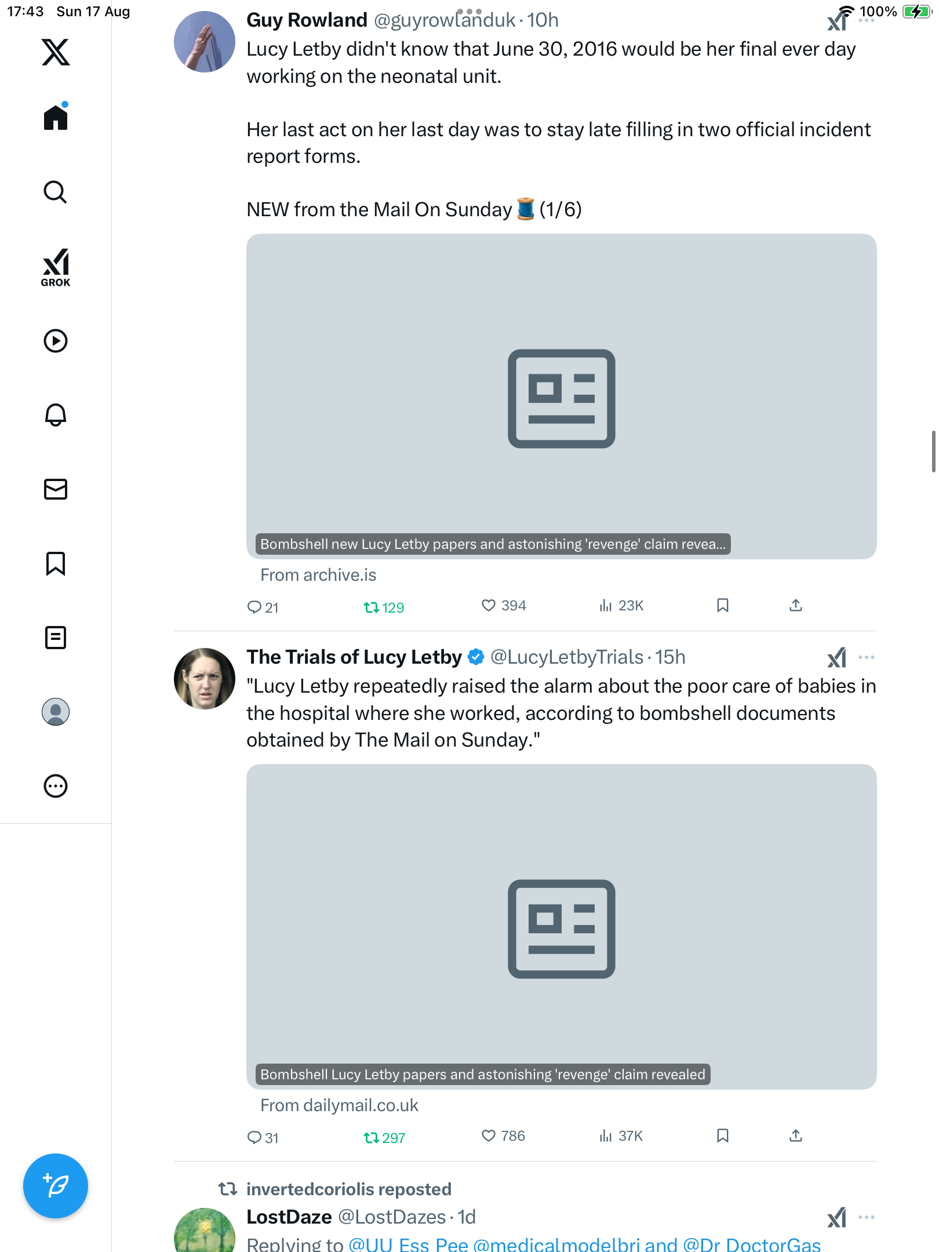Open sidebar profile avatar
This screenshot has height=1252, width=939.
[56, 711]
